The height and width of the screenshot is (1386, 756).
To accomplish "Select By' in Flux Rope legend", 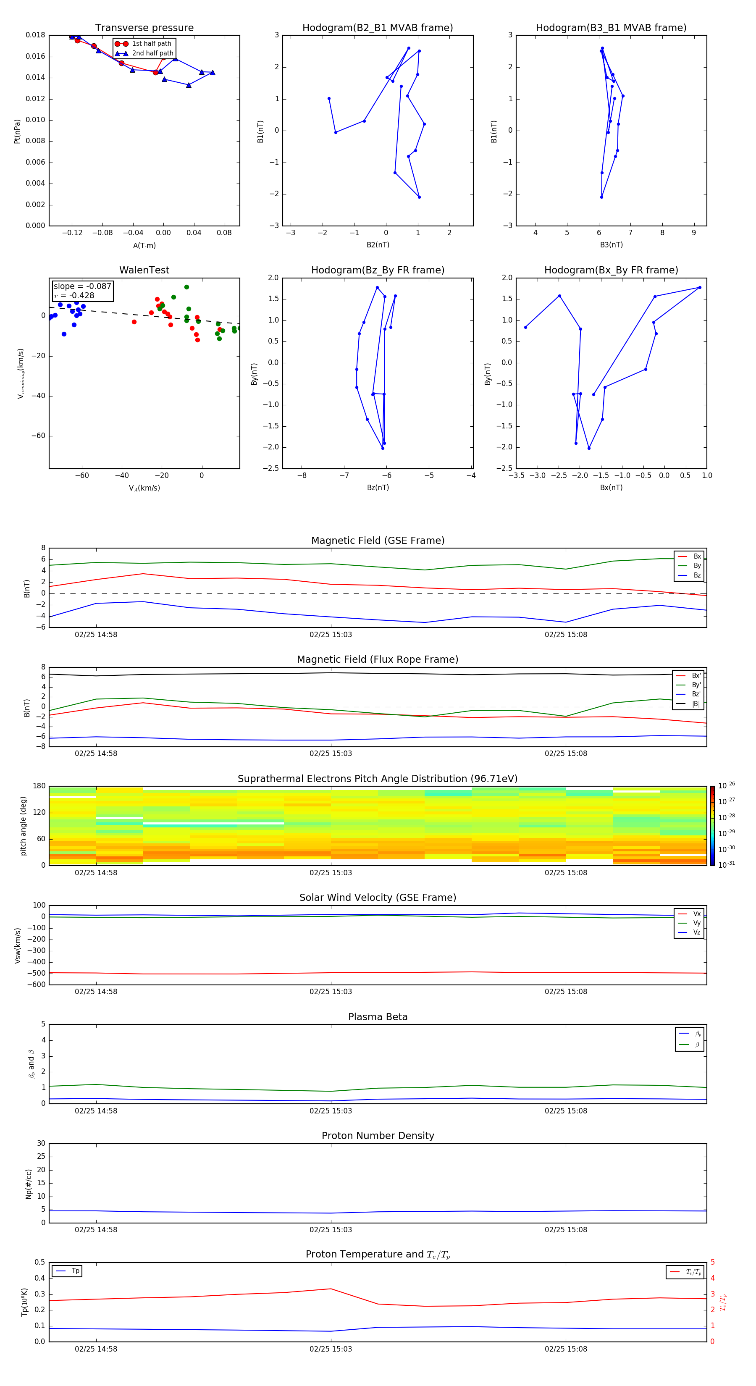I will (x=689, y=685).
